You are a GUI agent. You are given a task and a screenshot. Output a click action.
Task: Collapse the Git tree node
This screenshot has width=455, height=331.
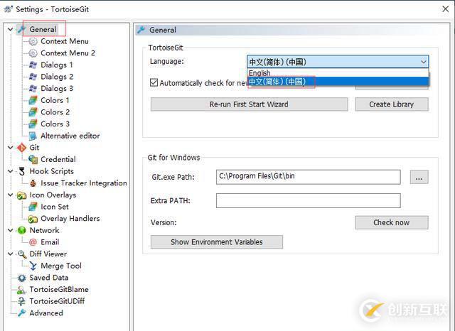(x=11, y=148)
